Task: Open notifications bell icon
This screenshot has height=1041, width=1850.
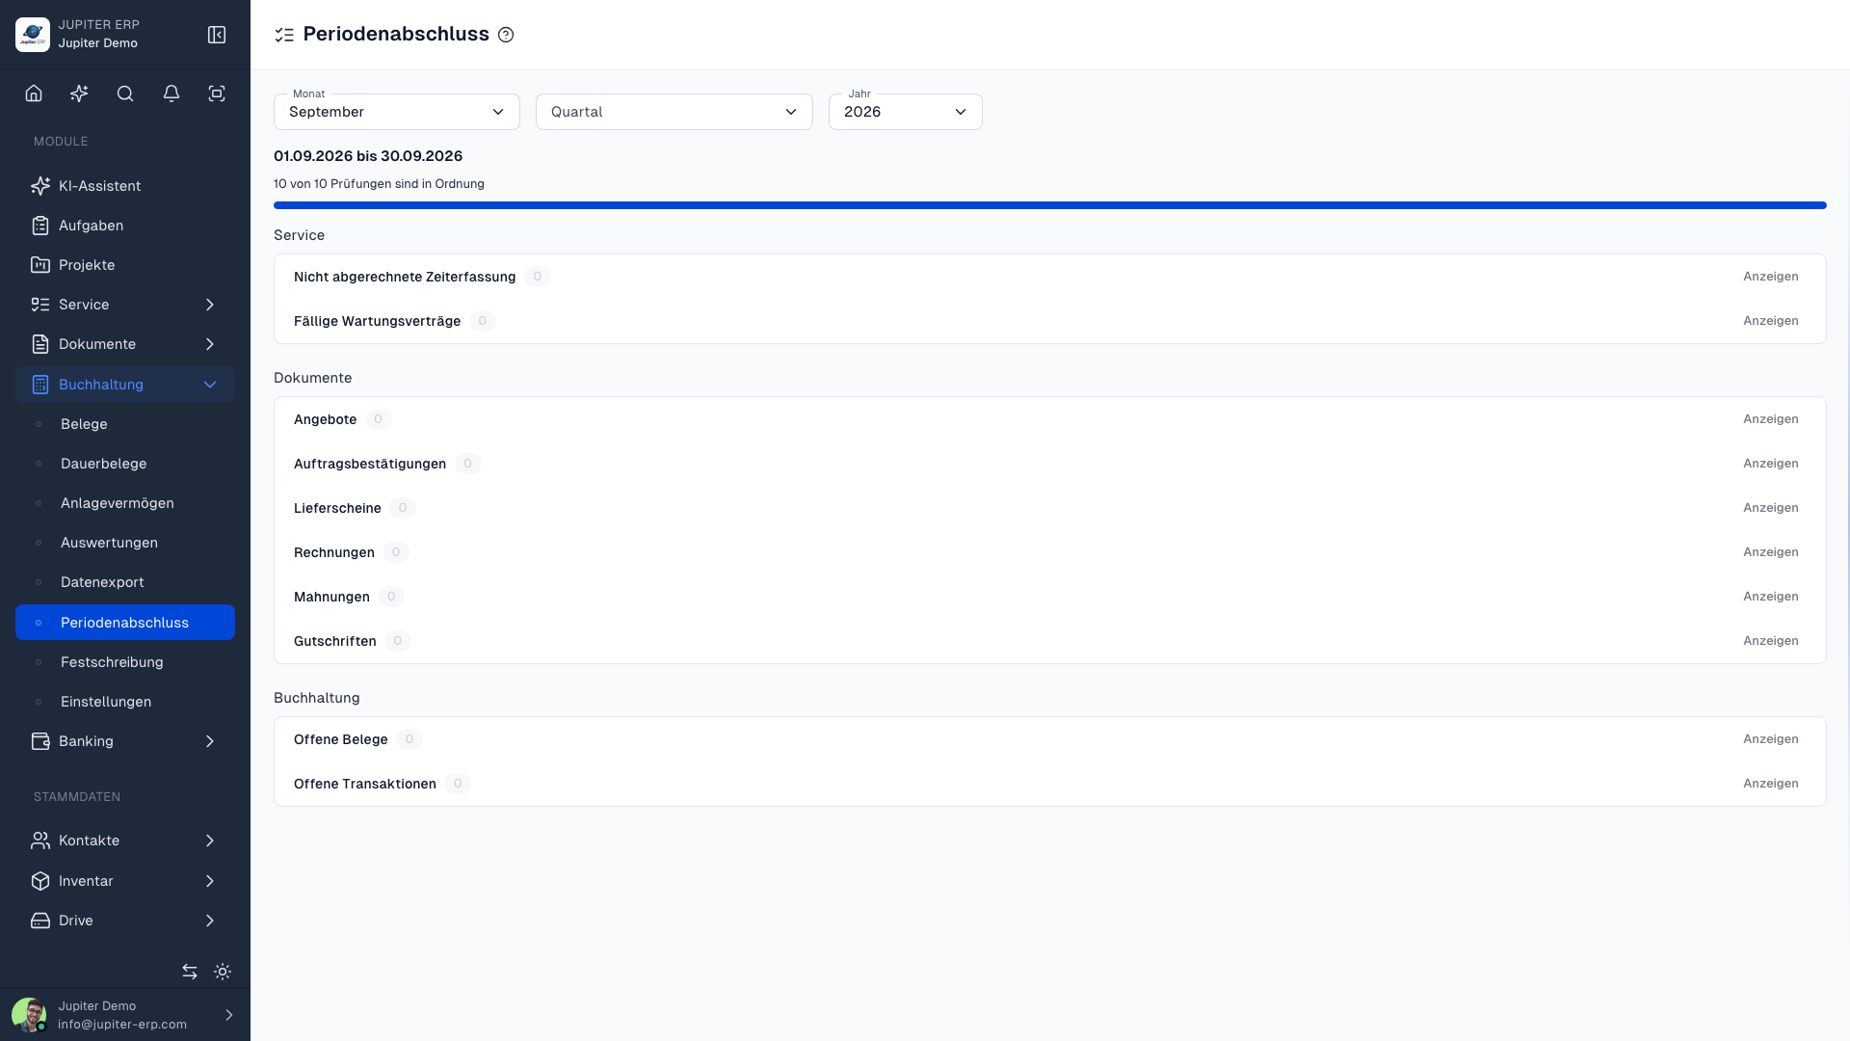Action: (172, 93)
